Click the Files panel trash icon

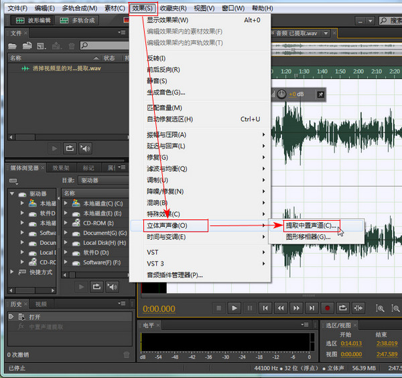[72, 46]
